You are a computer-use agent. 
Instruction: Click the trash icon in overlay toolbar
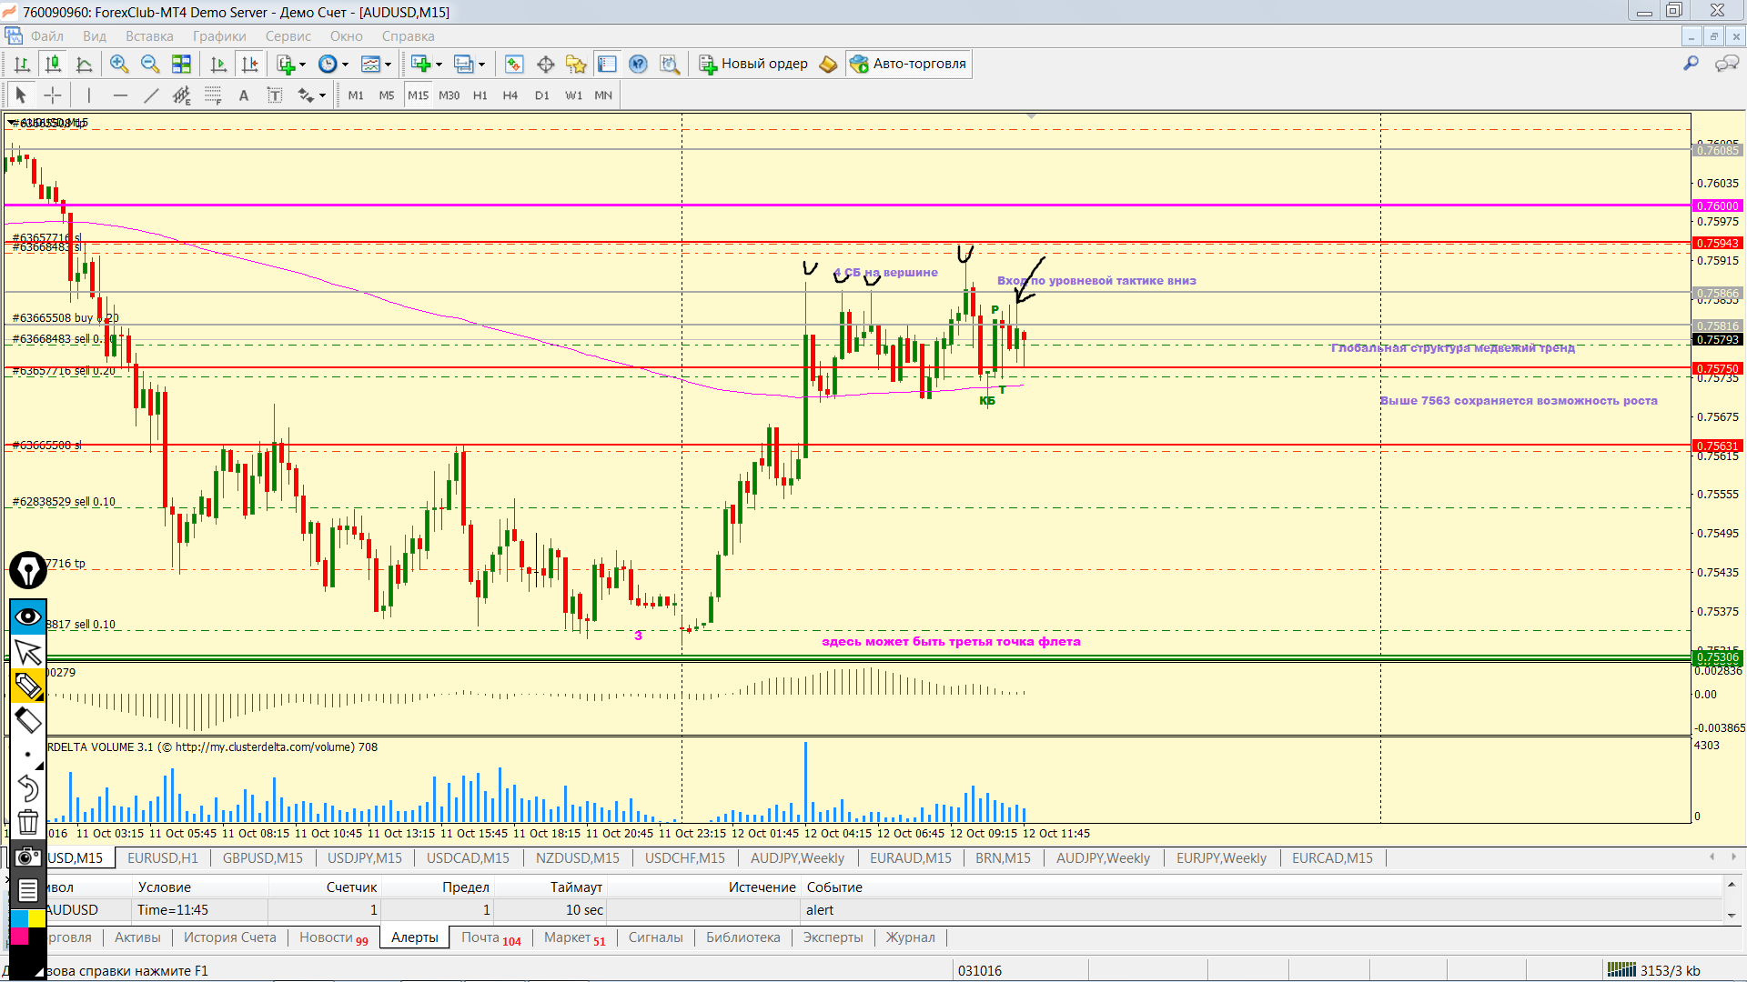28,822
